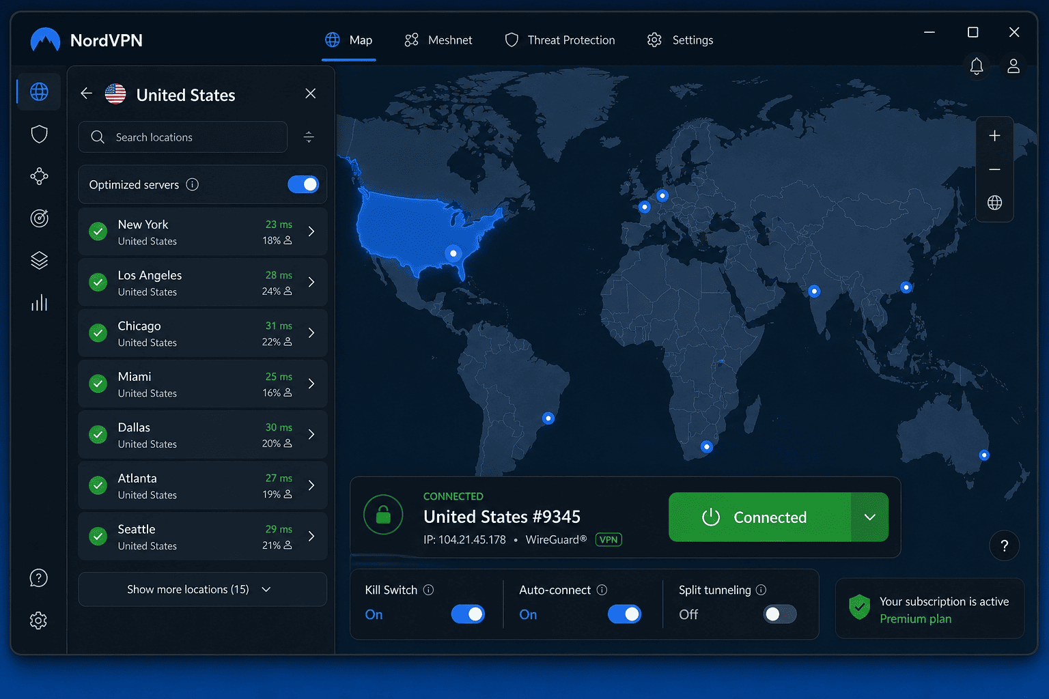Click the server pin in South Africa
The height and width of the screenshot is (699, 1049).
point(707,447)
